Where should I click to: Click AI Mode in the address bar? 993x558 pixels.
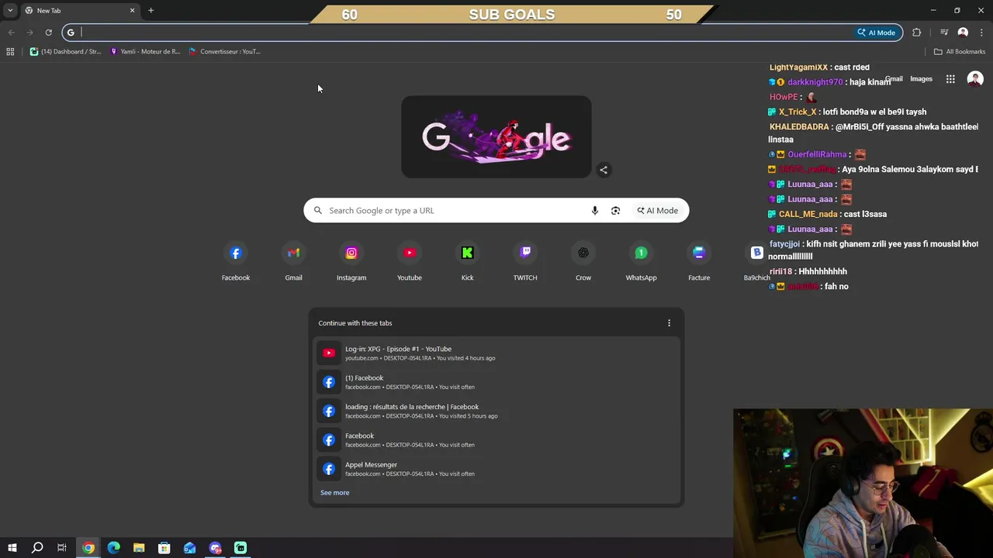[x=877, y=33]
